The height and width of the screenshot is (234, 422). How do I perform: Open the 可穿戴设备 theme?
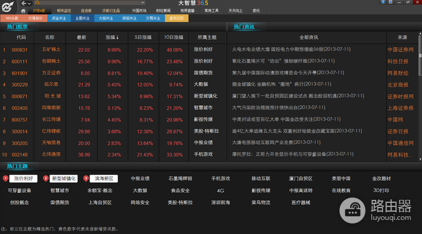pos(19,190)
